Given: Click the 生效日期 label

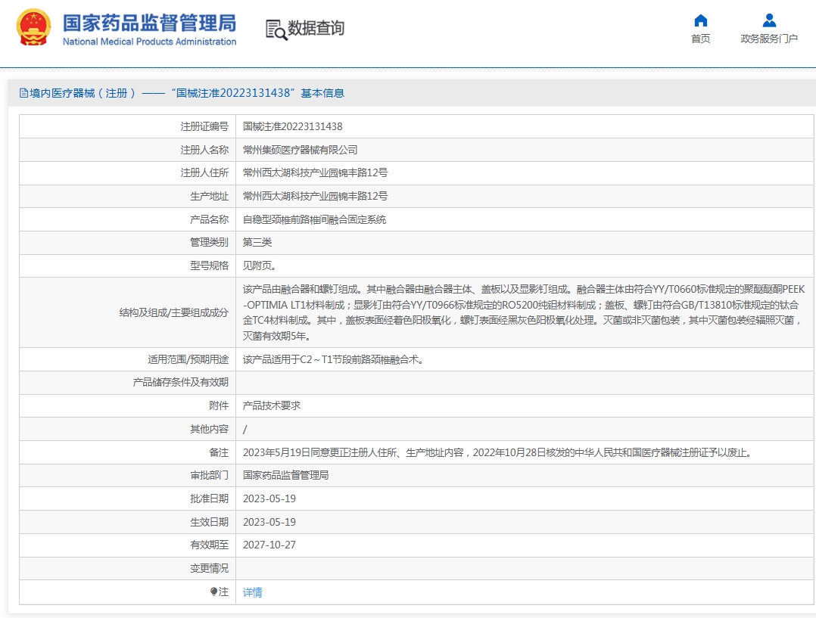Looking at the screenshot, I should pyautogui.click(x=209, y=522).
